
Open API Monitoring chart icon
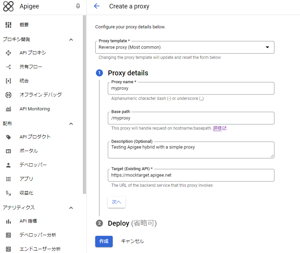pyautogui.click(x=8, y=109)
